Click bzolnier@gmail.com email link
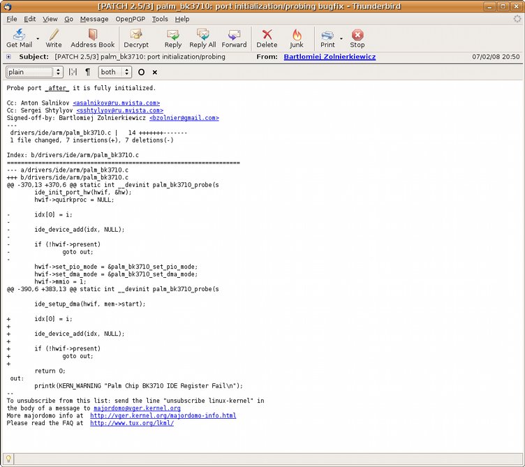This screenshot has height=467, width=525. coord(184,118)
